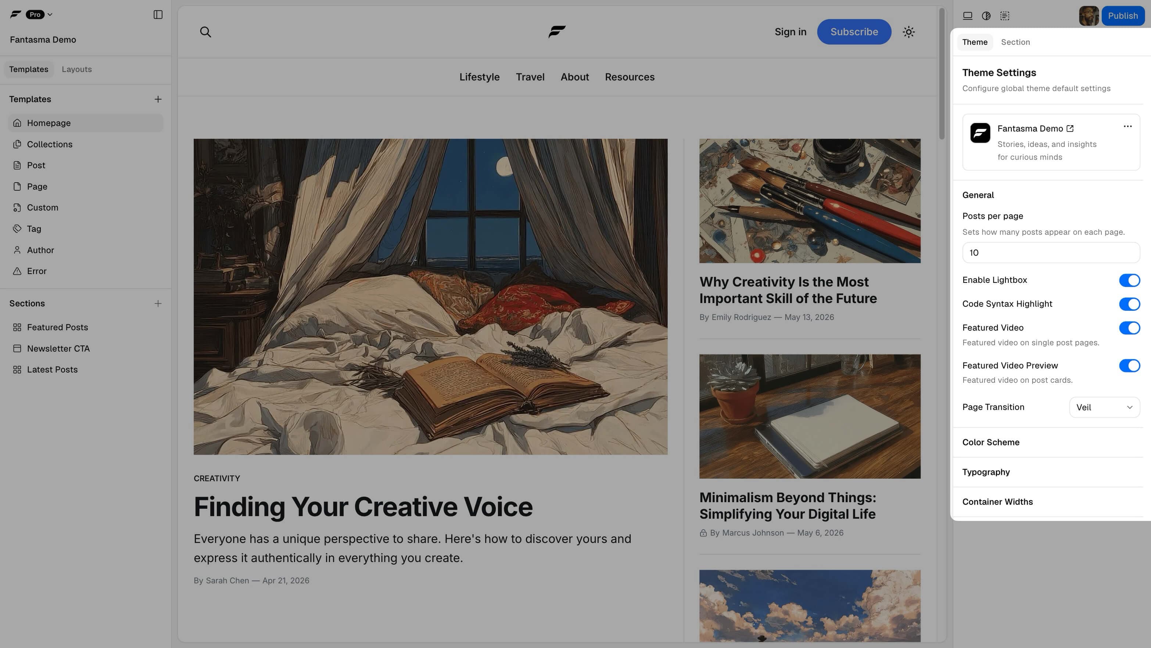Open the Post template
This screenshot has height=648, width=1151.
coord(86,165)
